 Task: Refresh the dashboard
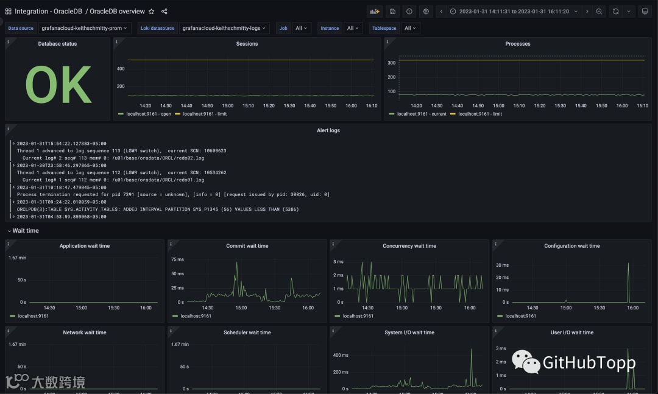coord(615,12)
